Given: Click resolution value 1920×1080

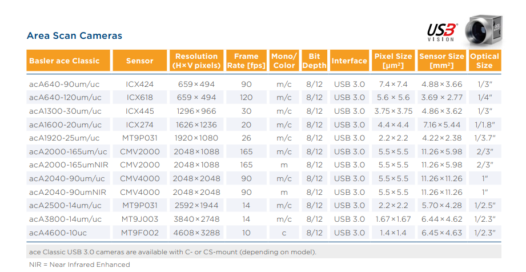Looking at the screenshot, I should pos(196,138).
